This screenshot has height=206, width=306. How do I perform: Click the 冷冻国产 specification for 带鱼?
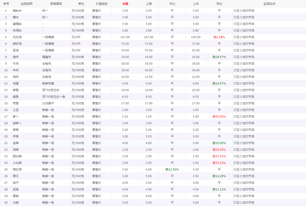48,103
